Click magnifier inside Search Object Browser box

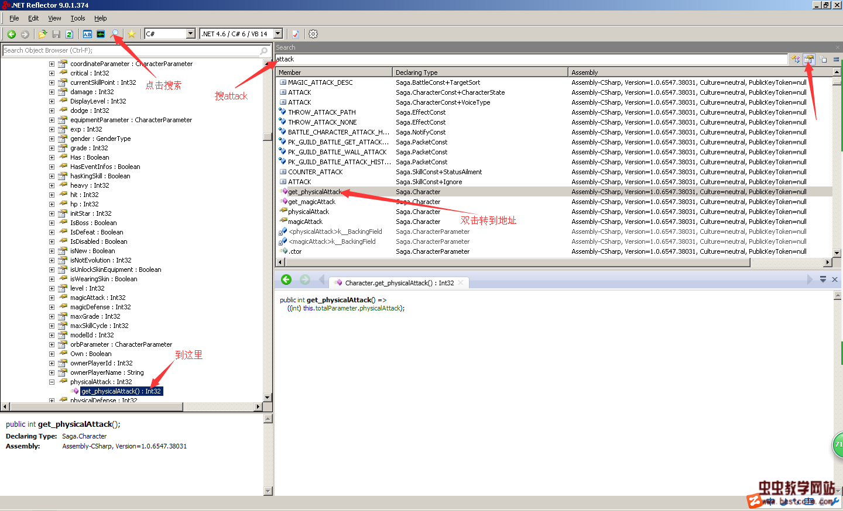click(x=263, y=51)
